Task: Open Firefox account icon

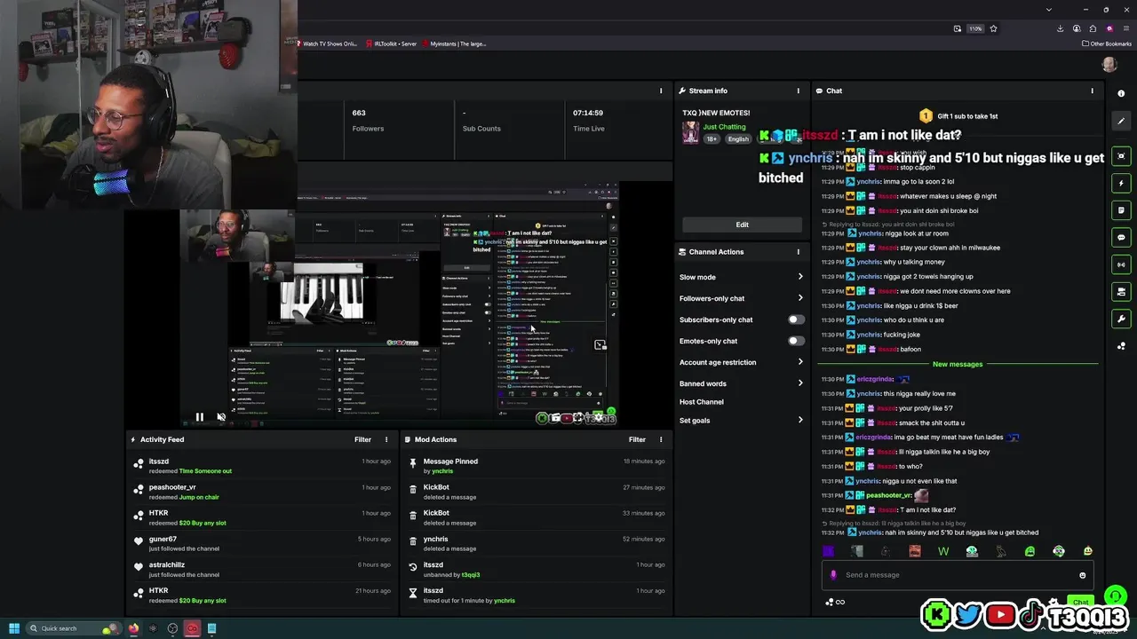Action: coord(1077,28)
